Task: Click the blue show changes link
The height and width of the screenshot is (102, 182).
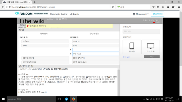Action: click(x=126, y=57)
